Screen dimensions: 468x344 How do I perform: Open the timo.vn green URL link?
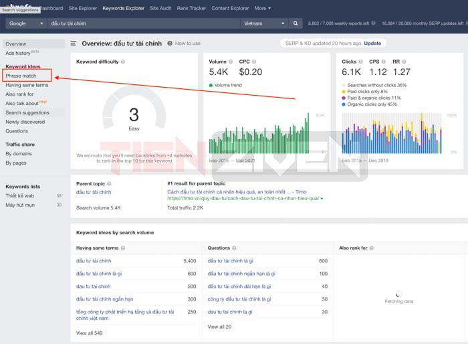coord(243,199)
